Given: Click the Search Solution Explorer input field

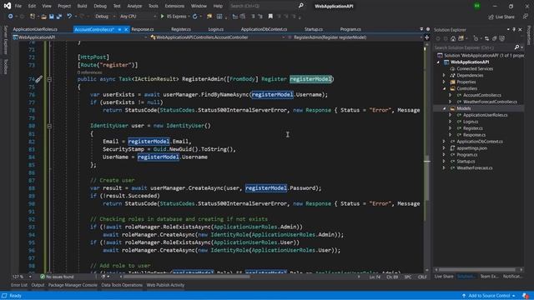Looking at the screenshot, I should (x=473, y=47).
